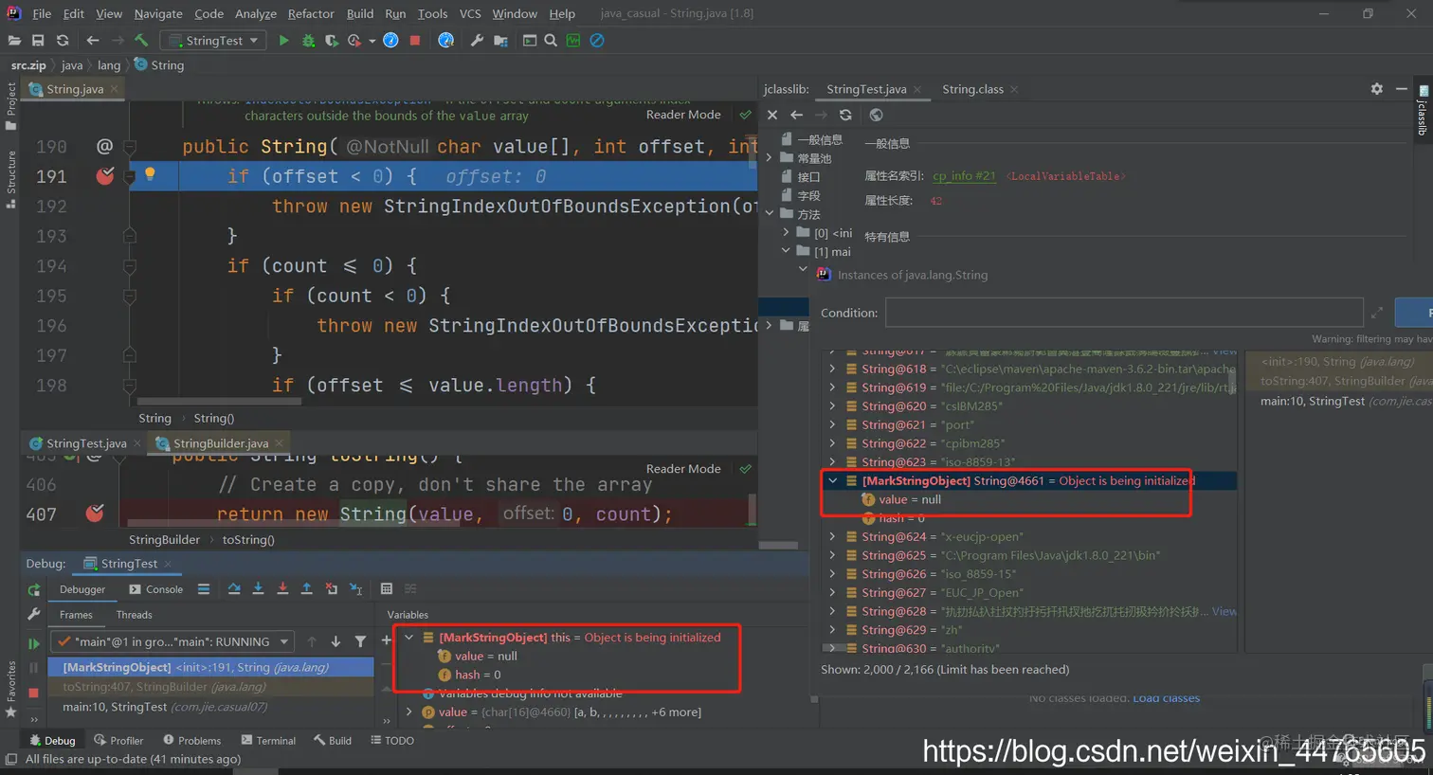Open the StringTest run configuration dropdown
Screen dimensions: 1433x775
213,41
